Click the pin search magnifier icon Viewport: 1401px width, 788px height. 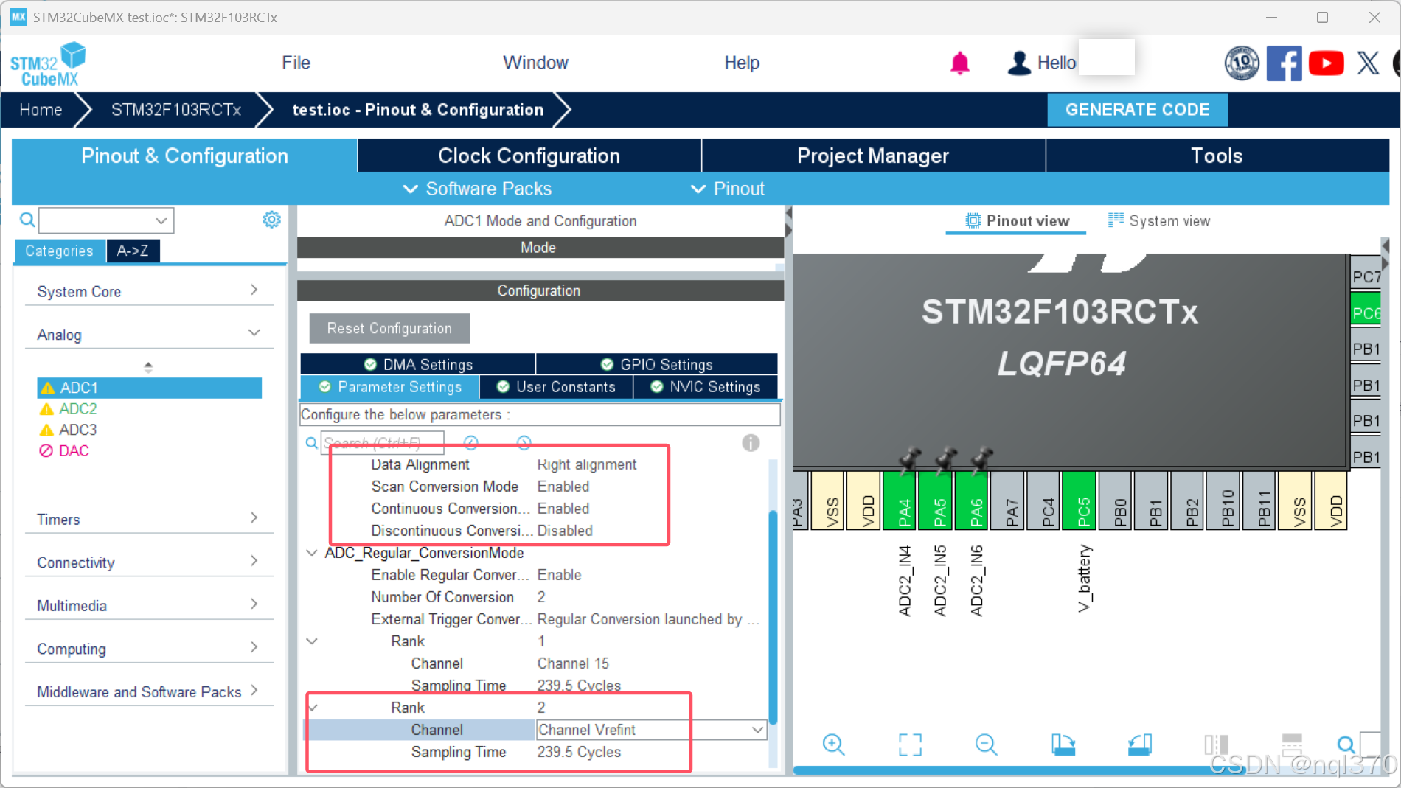coord(1346,745)
